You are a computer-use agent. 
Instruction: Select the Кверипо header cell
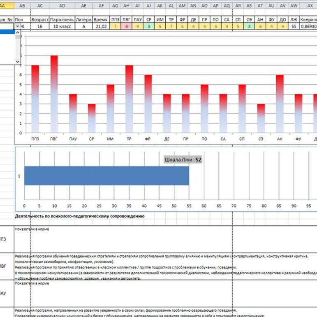click(308, 19)
